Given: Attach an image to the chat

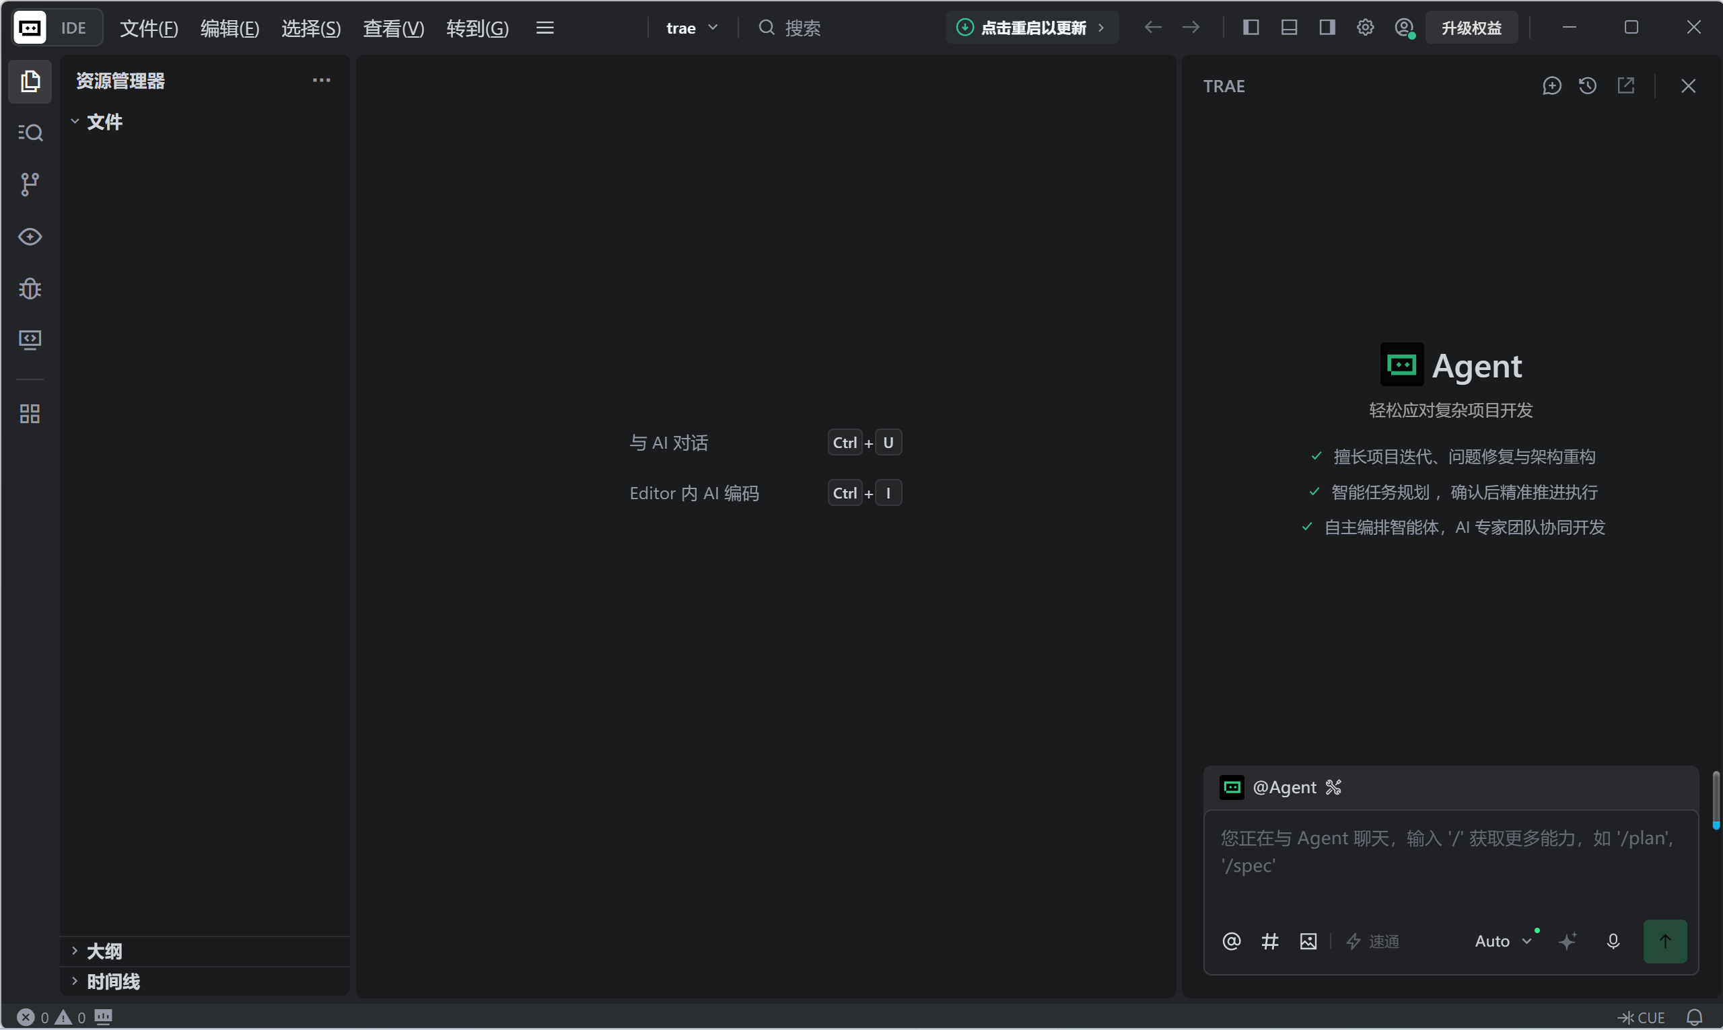Looking at the screenshot, I should [1308, 941].
